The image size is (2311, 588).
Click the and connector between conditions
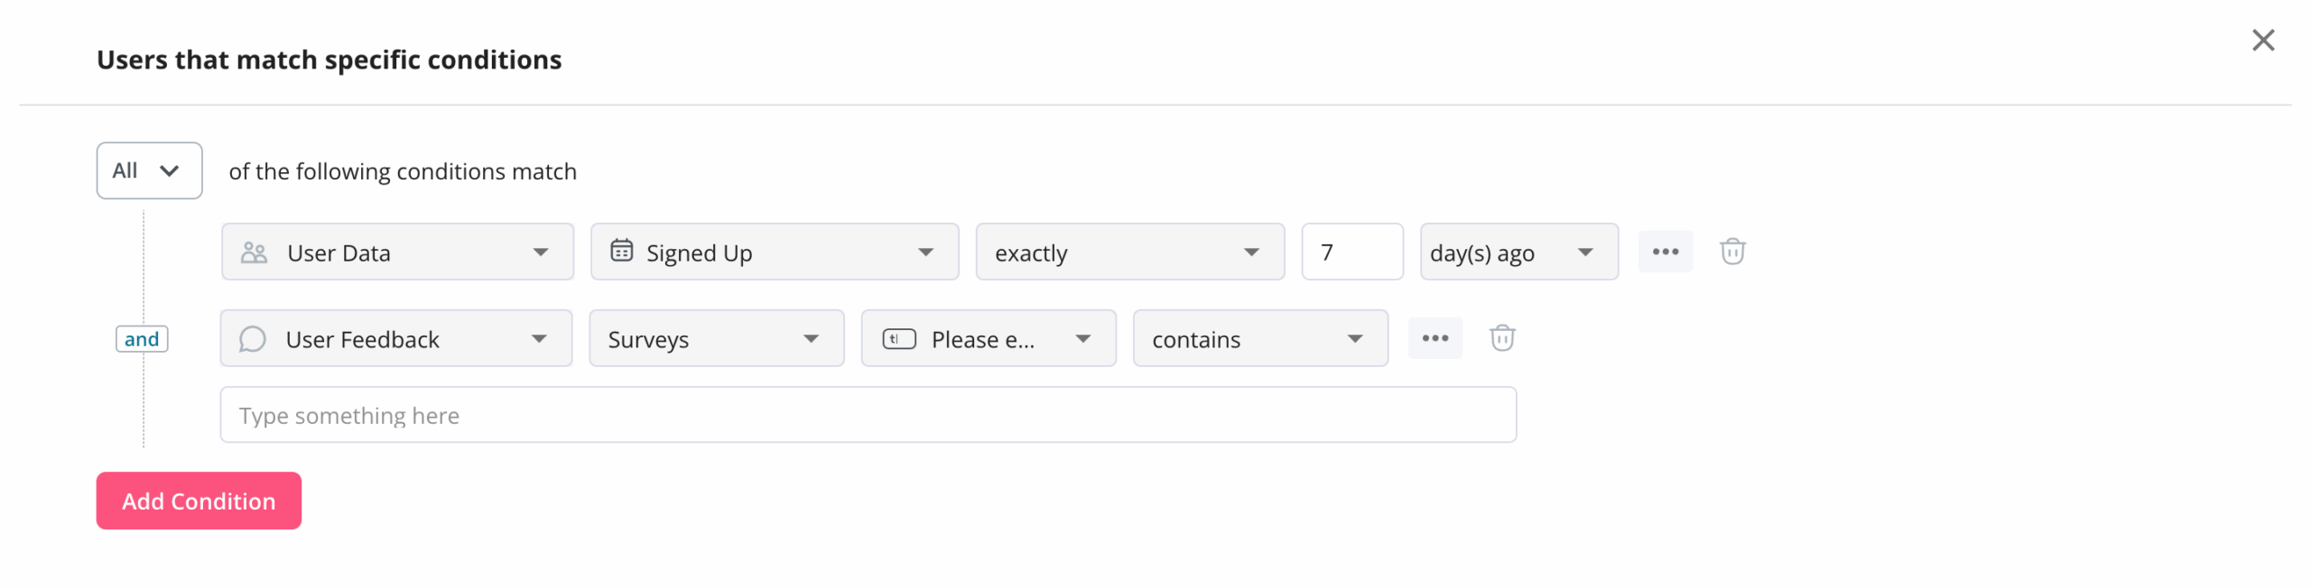143,338
